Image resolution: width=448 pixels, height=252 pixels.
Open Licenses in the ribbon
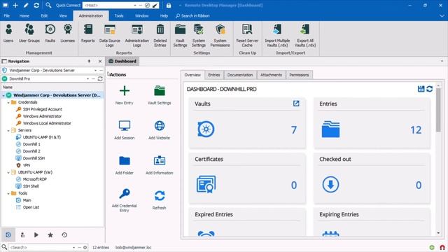pyautogui.click(x=68, y=34)
